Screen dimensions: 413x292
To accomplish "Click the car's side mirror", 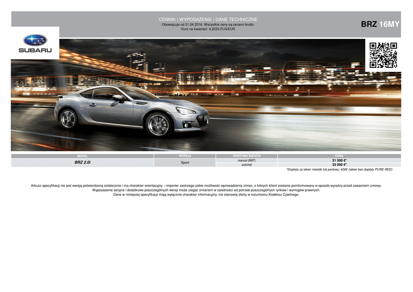I will (118, 98).
